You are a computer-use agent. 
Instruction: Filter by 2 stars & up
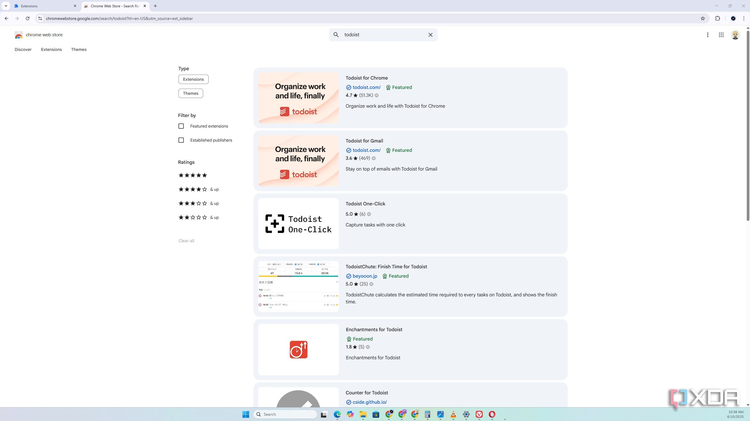point(198,217)
